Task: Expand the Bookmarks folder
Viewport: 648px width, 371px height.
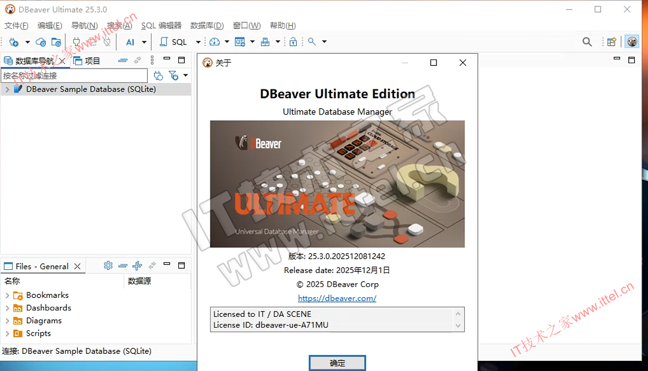Action: (x=7, y=295)
